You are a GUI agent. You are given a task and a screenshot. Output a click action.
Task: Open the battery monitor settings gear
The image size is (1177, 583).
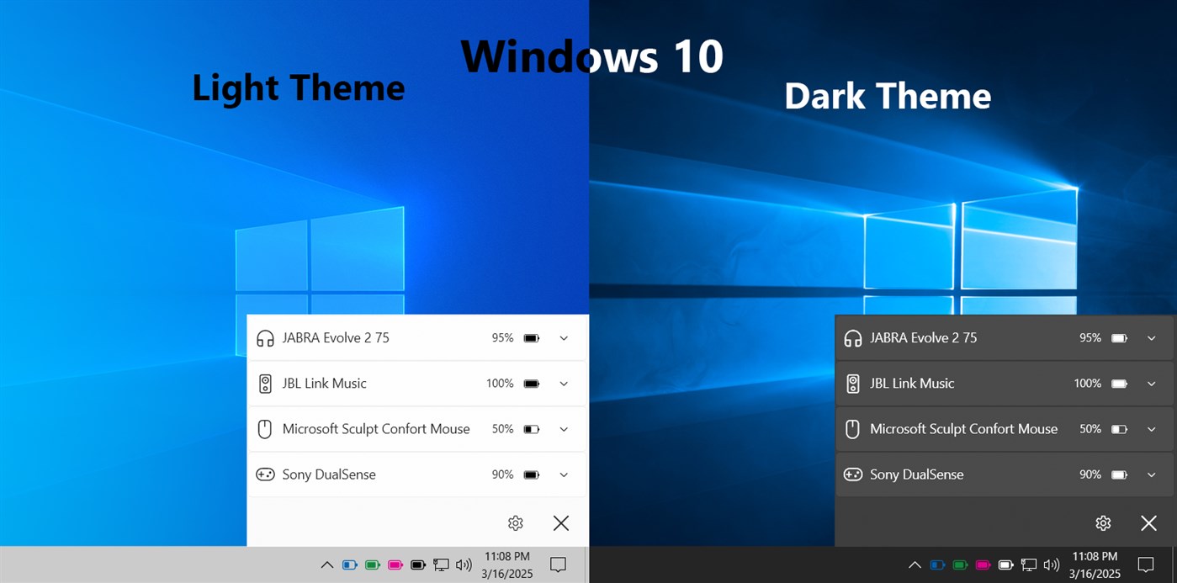coord(516,522)
